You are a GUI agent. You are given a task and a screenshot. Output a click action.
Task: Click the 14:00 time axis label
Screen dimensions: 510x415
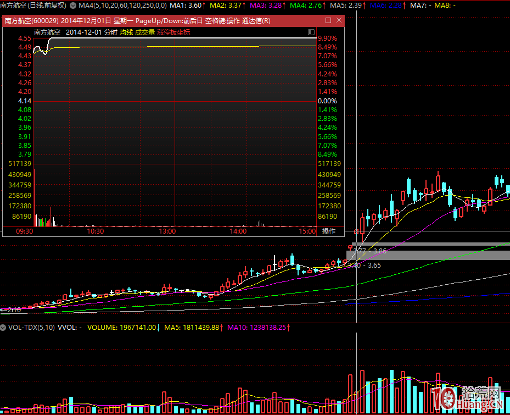[238, 231]
